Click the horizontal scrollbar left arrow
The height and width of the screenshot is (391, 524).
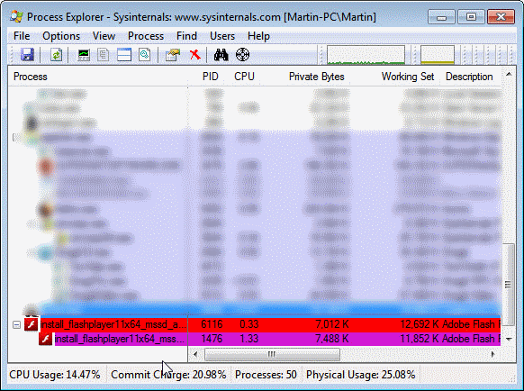click(195, 354)
